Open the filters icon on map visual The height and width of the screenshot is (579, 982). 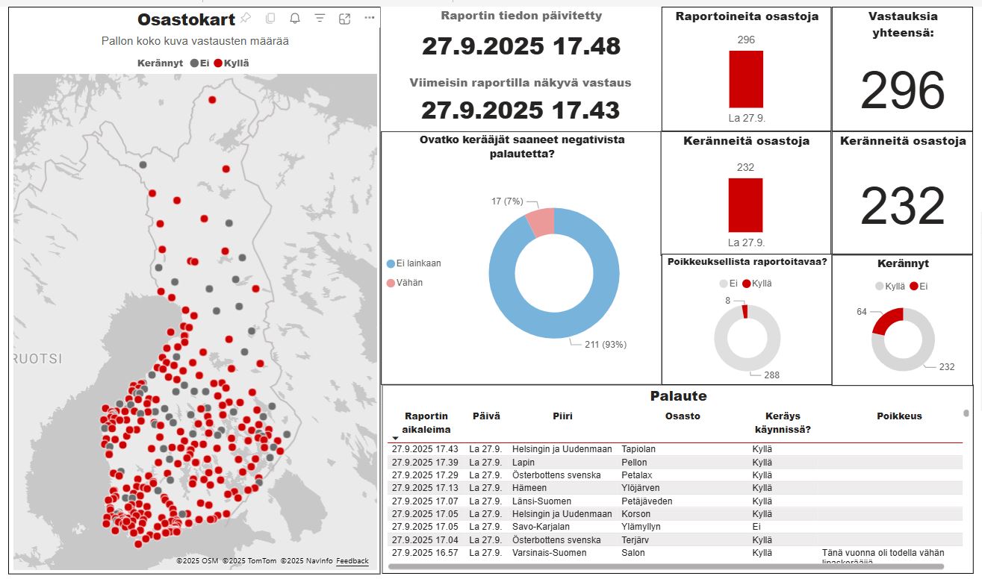tap(320, 19)
